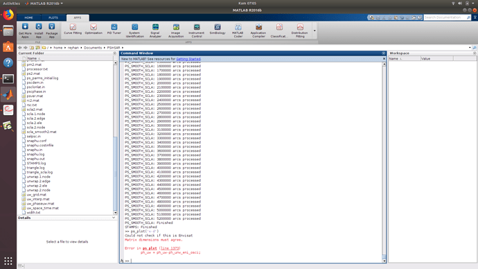Click 'reyhan' in the path bar

pyautogui.click(x=73, y=48)
